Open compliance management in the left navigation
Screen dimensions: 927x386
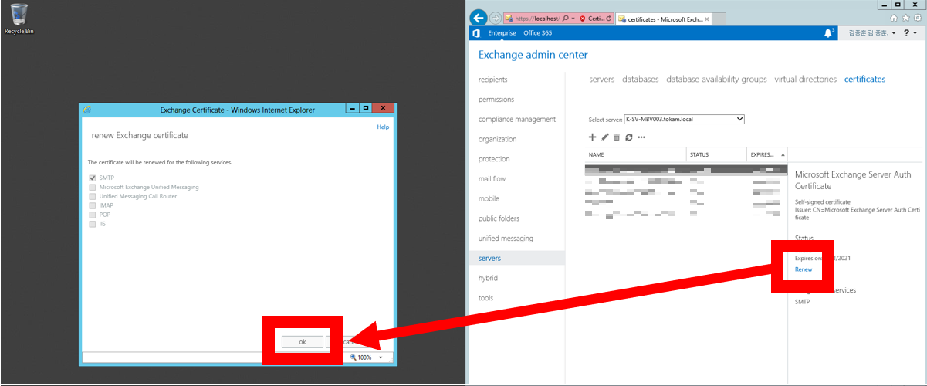(517, 120)
